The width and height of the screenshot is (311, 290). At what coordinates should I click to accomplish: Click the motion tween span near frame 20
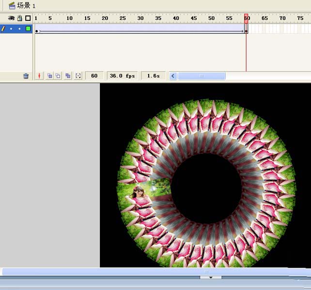pos(105,29)
